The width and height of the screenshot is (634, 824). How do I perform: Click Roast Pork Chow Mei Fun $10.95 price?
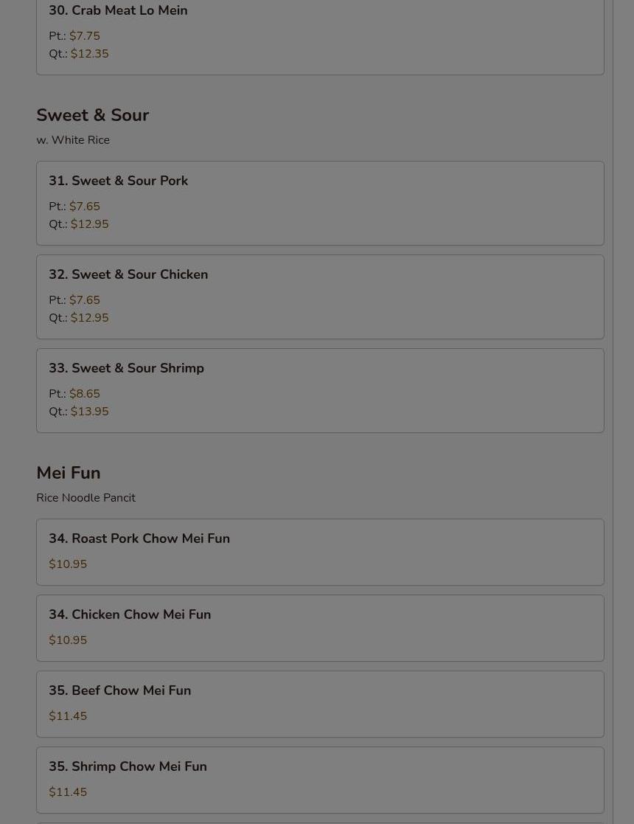click(68, 564)
